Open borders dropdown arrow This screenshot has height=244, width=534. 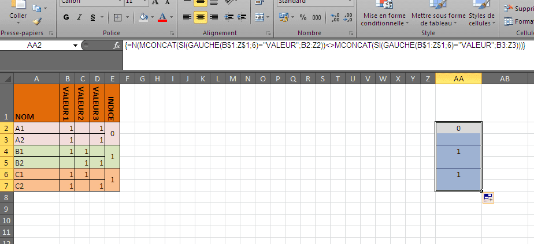pos(127,17)
